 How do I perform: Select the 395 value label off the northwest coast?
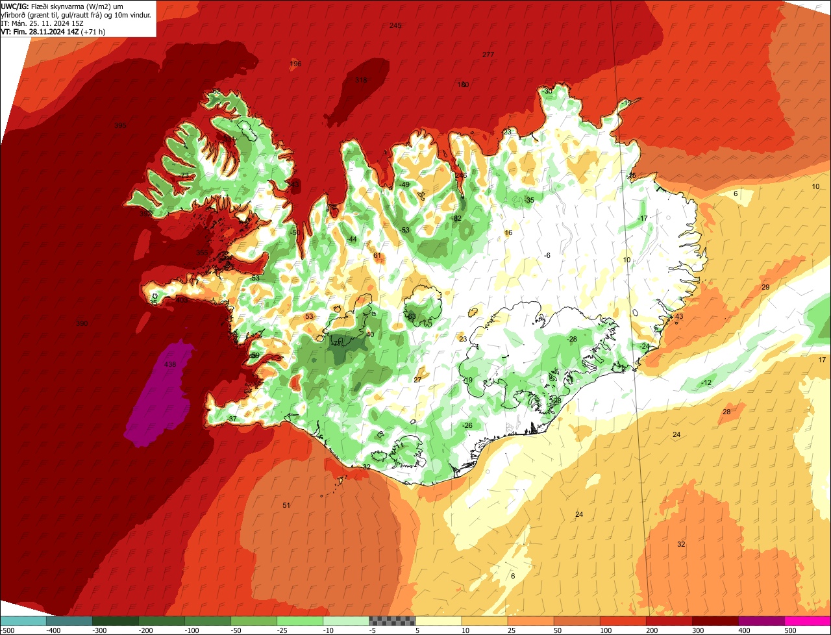click(x=120, y=125)
